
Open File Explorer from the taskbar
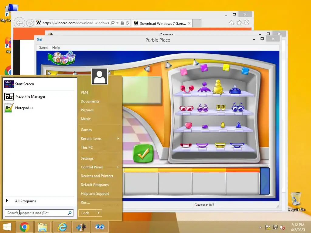(x=43, y=227)
